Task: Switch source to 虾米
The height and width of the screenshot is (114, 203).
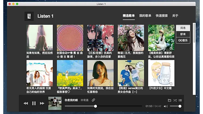Action: pos(183,34)
